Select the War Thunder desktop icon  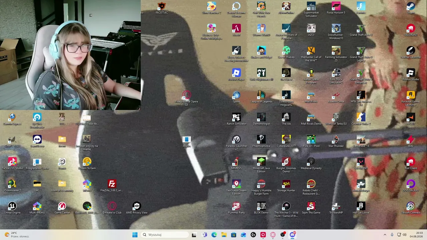[x=336, y=142]
